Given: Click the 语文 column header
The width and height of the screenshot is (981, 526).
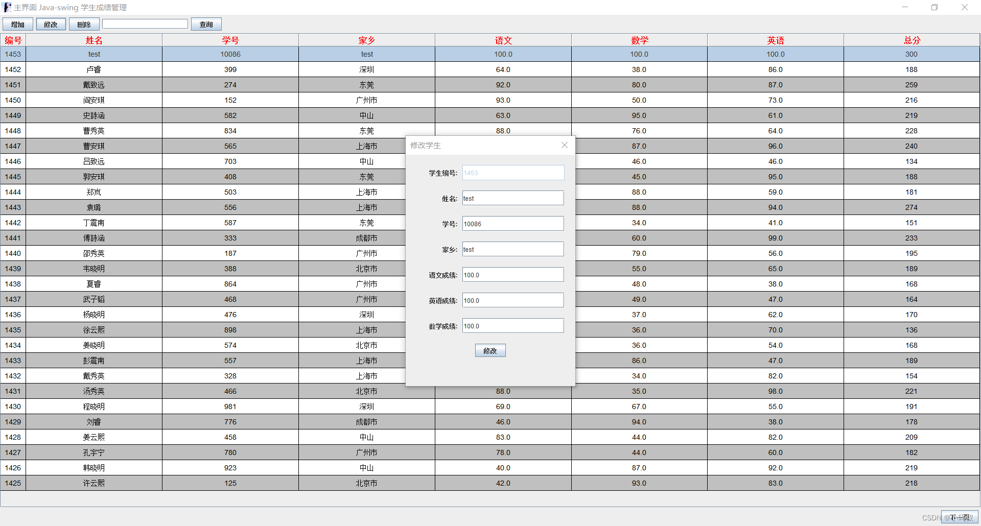Looking at the screenshot, I should click(x=503, y=40).
